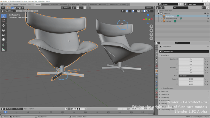Open the viewport Object menu
Image resolution: width=210 pixels, height=118 pixels.
pyautogui.click(x=35, y=11)
